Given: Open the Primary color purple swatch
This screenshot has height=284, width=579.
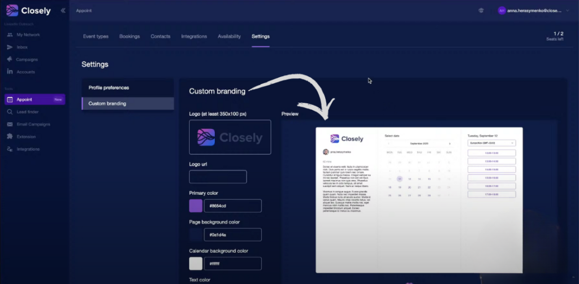Looking at the screenshot, I should click(196, 206).
